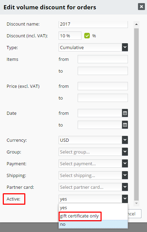Viewport: 147px width, 232px height.
Task: Click the Price to input field
Action: pyautogui.click(x=103, y=98)
